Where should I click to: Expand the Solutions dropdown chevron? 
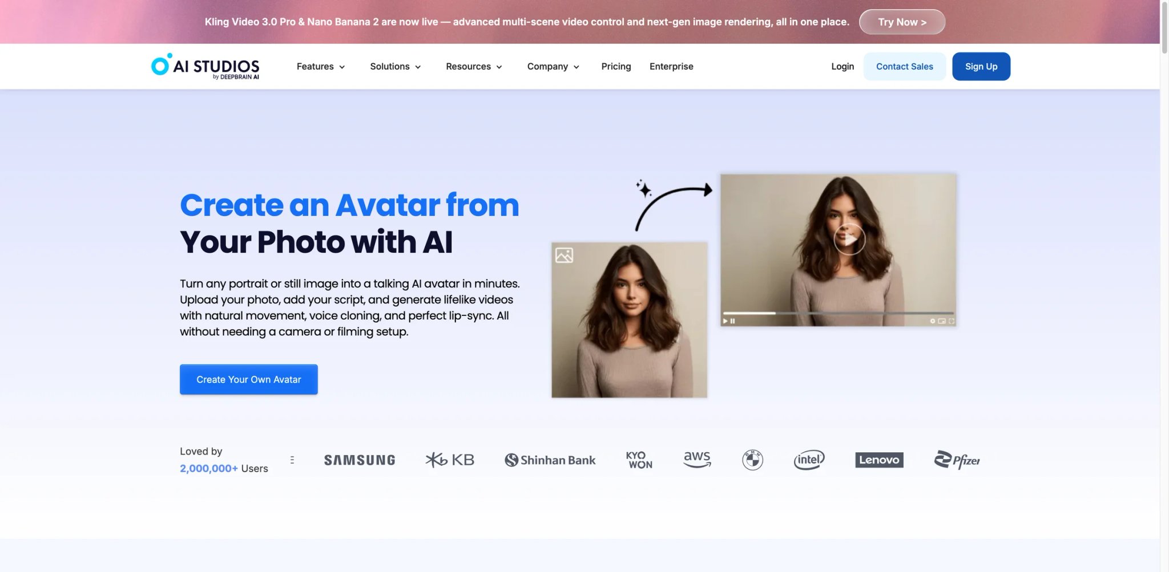pyautogui.click(x=418, y=67)
